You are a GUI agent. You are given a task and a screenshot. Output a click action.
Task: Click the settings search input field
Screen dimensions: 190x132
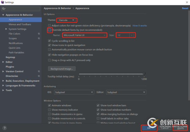[x=21, y=9]
